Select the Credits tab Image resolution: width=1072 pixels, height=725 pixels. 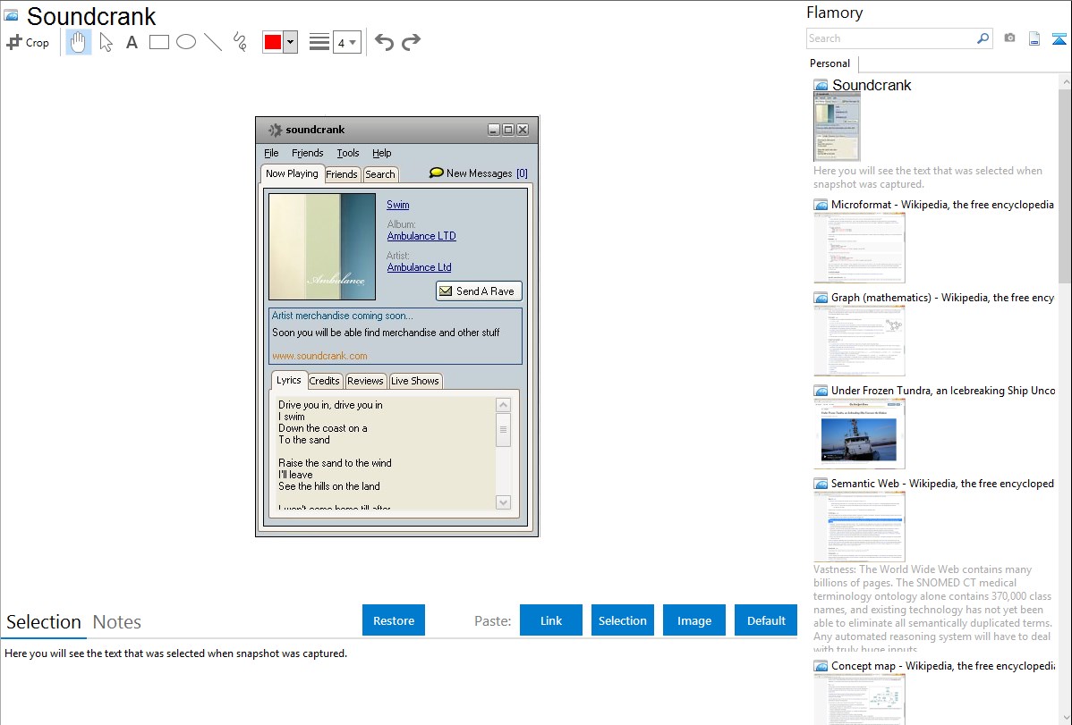tap(324, 381)
